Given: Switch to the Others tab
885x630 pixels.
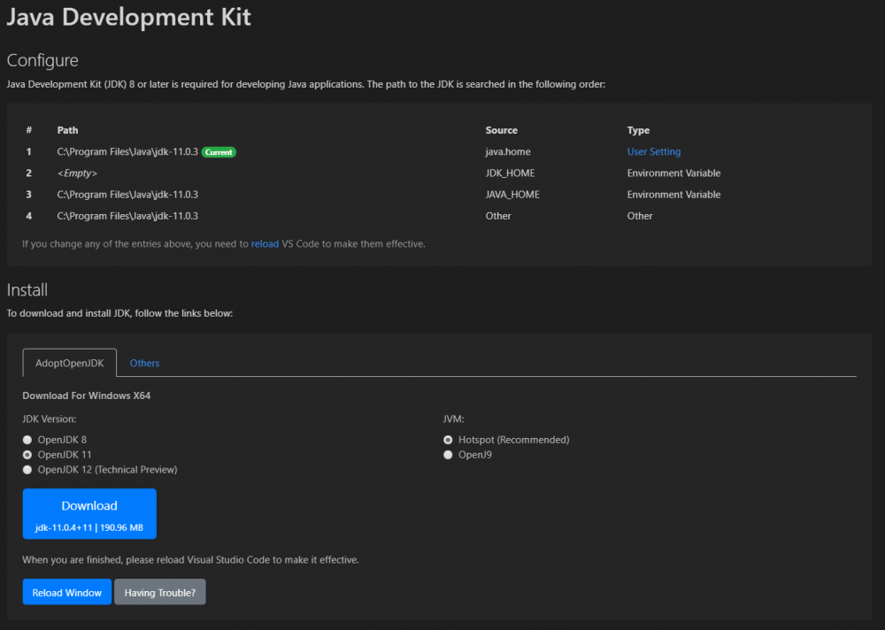Looking at the screenshot, I should (x=144, y=363).
